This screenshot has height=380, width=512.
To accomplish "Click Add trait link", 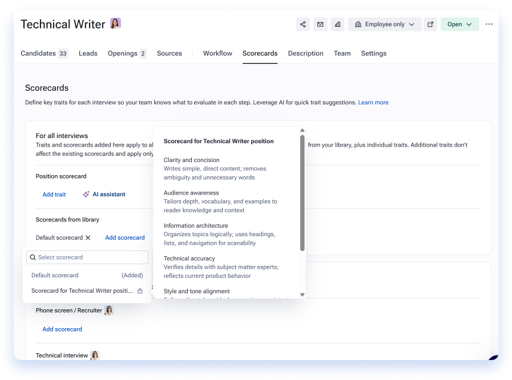I will [x=54, y=195].
